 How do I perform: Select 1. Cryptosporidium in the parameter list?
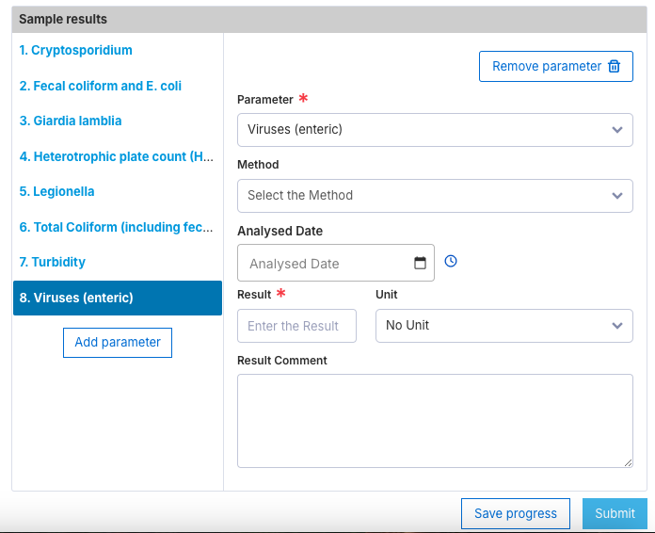click(x=75, y=50)
